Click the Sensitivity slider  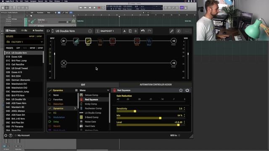point(151,111)
